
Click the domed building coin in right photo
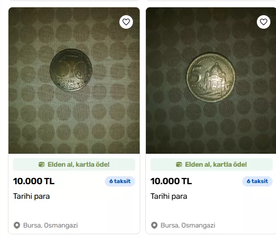click(211, 77)
